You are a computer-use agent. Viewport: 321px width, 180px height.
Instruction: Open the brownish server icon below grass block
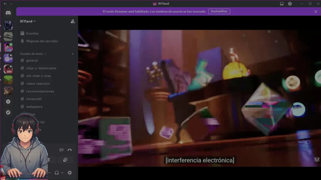pos(8,91)
